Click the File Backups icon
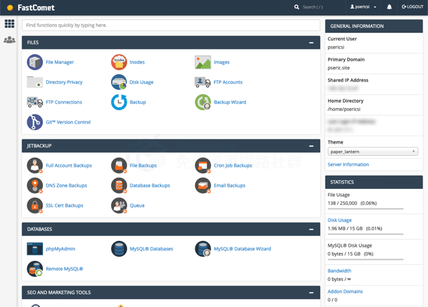Screen dimensions: 428x307 [119, 166]
